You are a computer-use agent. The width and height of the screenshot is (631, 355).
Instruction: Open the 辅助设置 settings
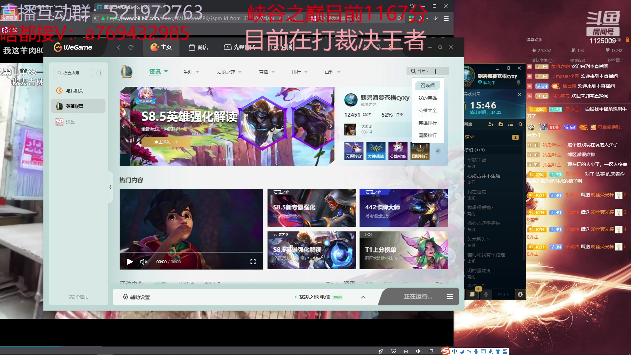coord(136,297)
